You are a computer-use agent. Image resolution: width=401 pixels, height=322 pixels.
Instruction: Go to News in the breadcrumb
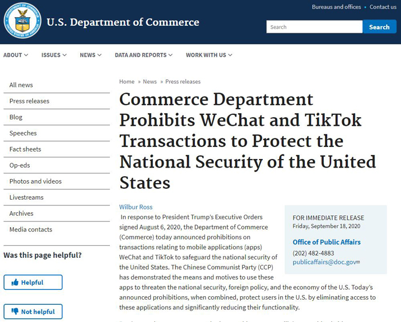tap(150, 82)
